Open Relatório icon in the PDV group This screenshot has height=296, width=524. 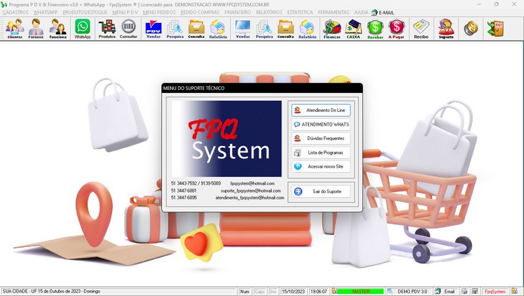[x=218, y=29]
